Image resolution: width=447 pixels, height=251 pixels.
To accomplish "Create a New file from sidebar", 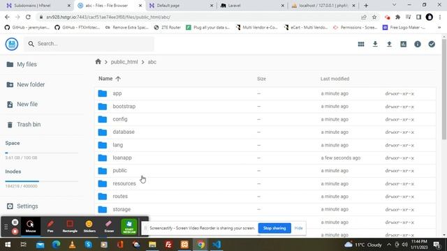I will coord(22,104).
